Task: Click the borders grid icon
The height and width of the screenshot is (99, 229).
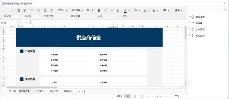Action: (145, 10)
